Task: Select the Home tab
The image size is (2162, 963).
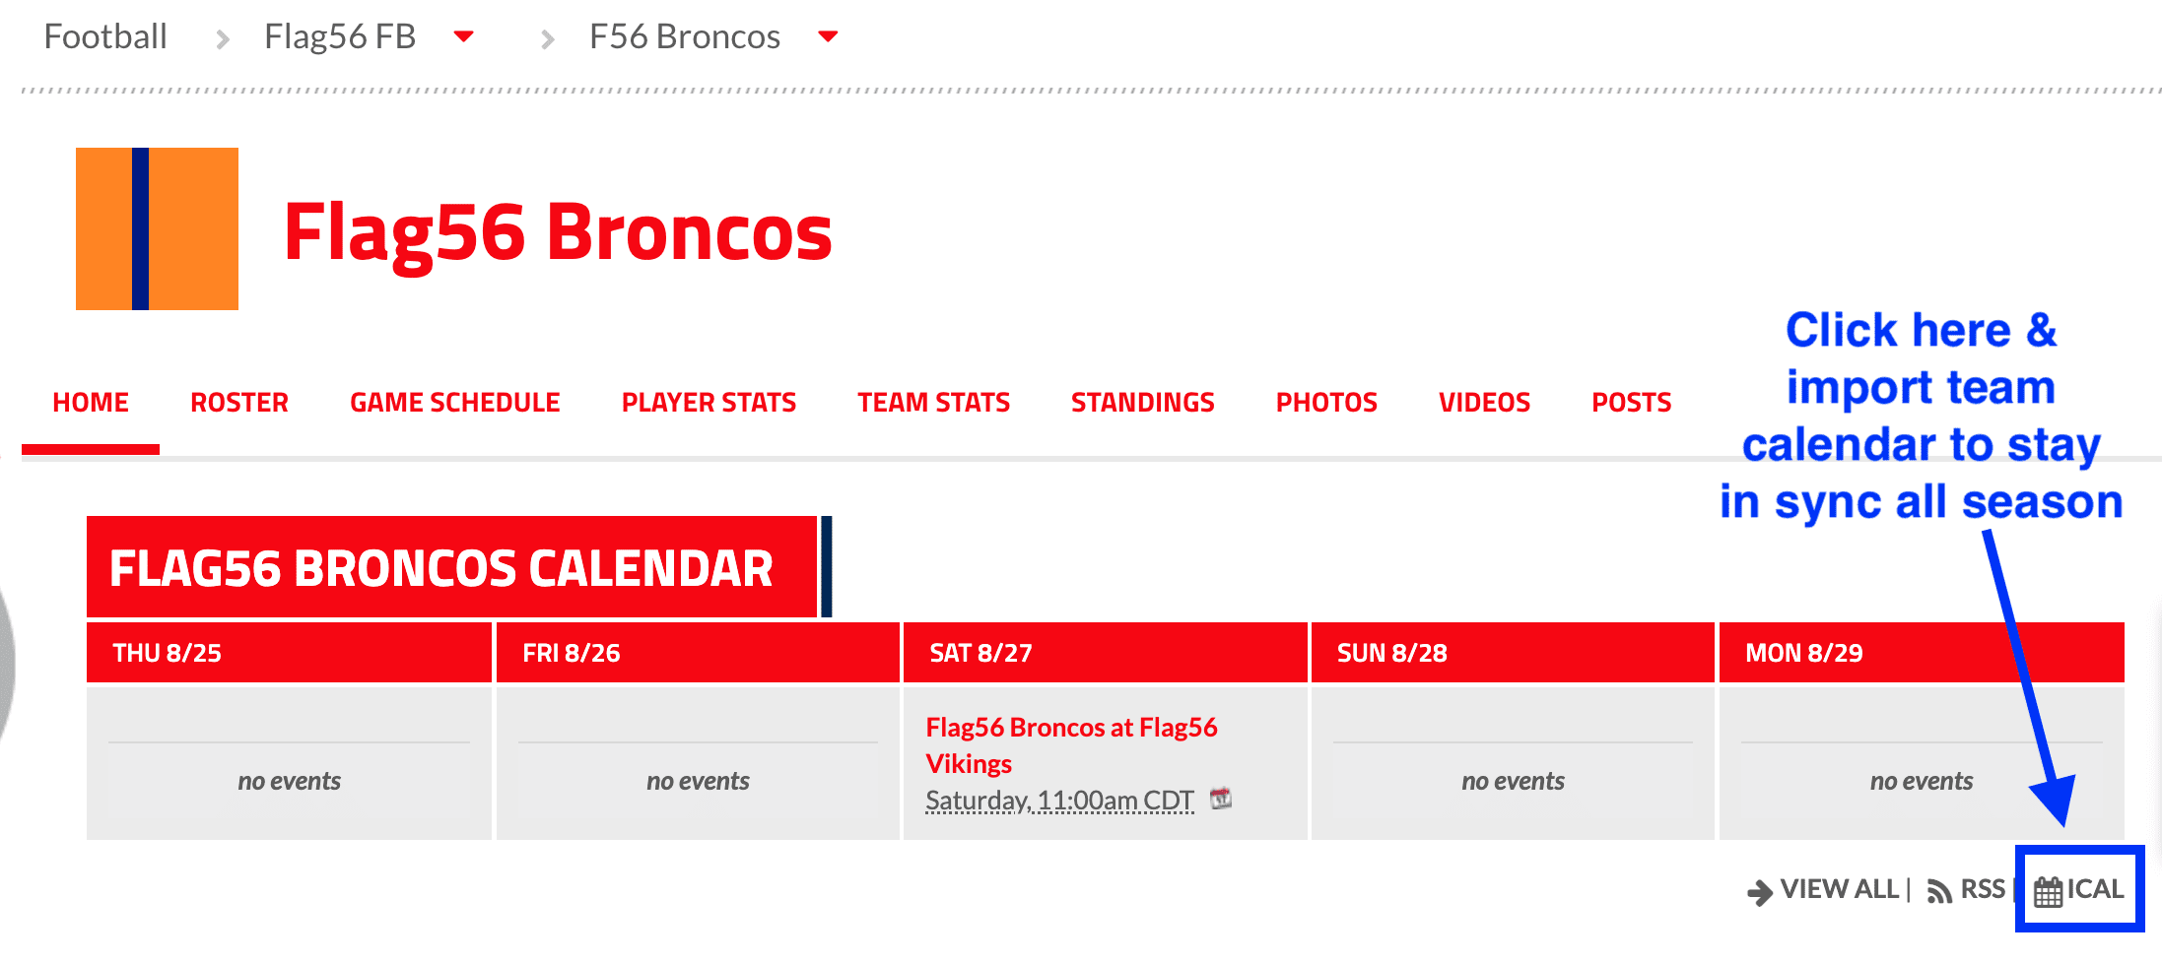Action: [91, 402]
